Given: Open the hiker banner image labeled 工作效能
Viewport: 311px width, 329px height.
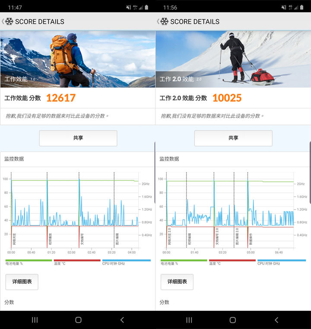Looking at the screenshot, I should [78, 59].
